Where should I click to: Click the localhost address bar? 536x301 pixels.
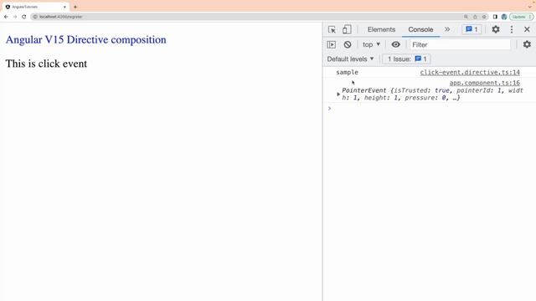click(x=246, y=17)
